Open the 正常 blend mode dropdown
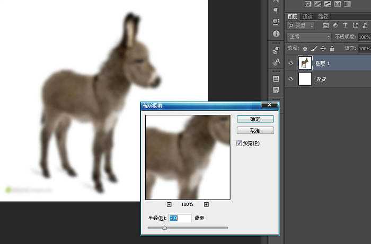The image size is (371, 244). tap(309, 37)
